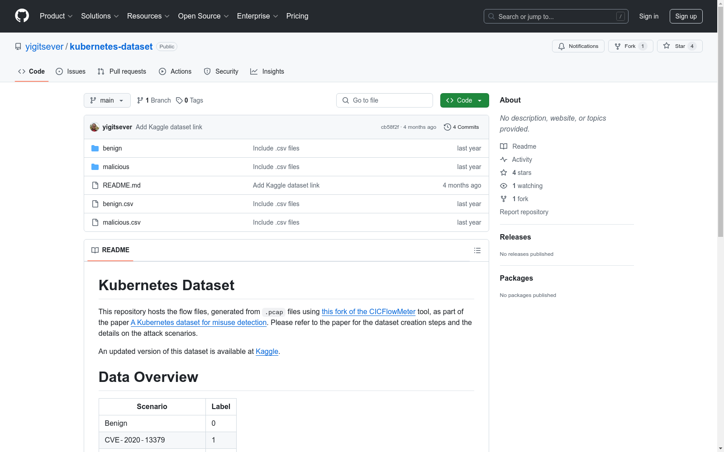Viewport: 724px width, 452px height.
Task: Click the stars icon in About
Action: [x=504, y=173]
